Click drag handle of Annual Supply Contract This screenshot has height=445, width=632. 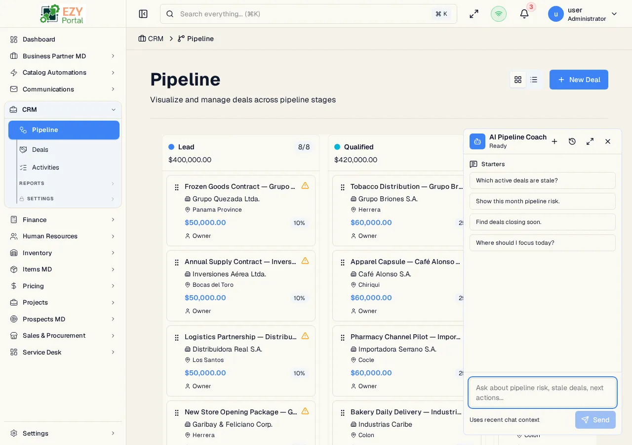177,263
